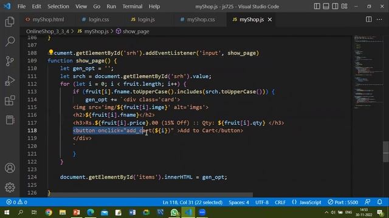Screen dimensions: 389x218
Task: Open the File menu
Action: tap(21, 7)
